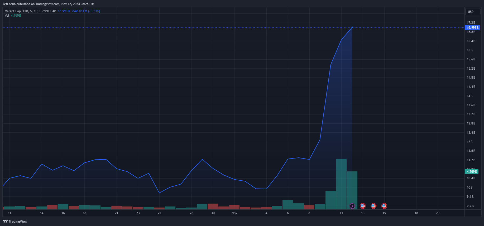Click the 14B level on the price scale
Image resolution: width=484 pixels, height=226 pixels.
pos(470,96)
